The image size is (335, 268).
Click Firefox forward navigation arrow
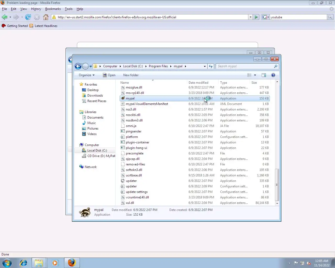point(16,17)
